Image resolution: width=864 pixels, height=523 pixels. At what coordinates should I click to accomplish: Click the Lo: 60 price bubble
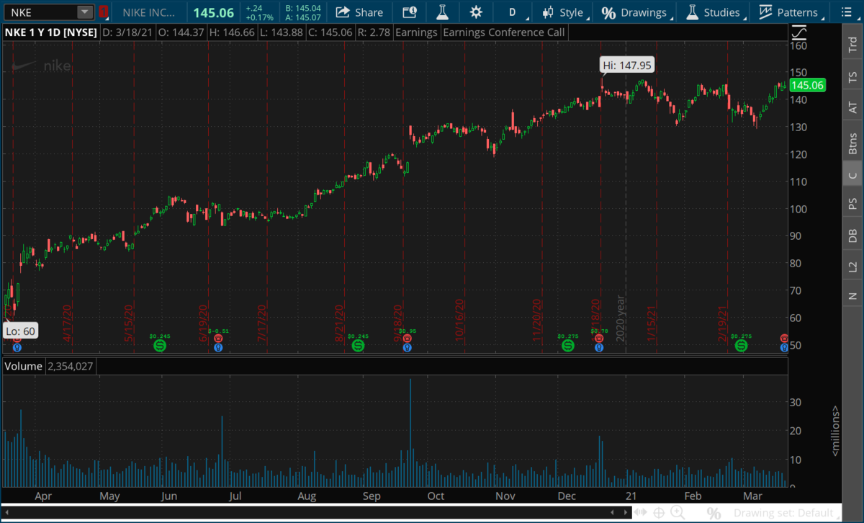(x=20, y=331)
